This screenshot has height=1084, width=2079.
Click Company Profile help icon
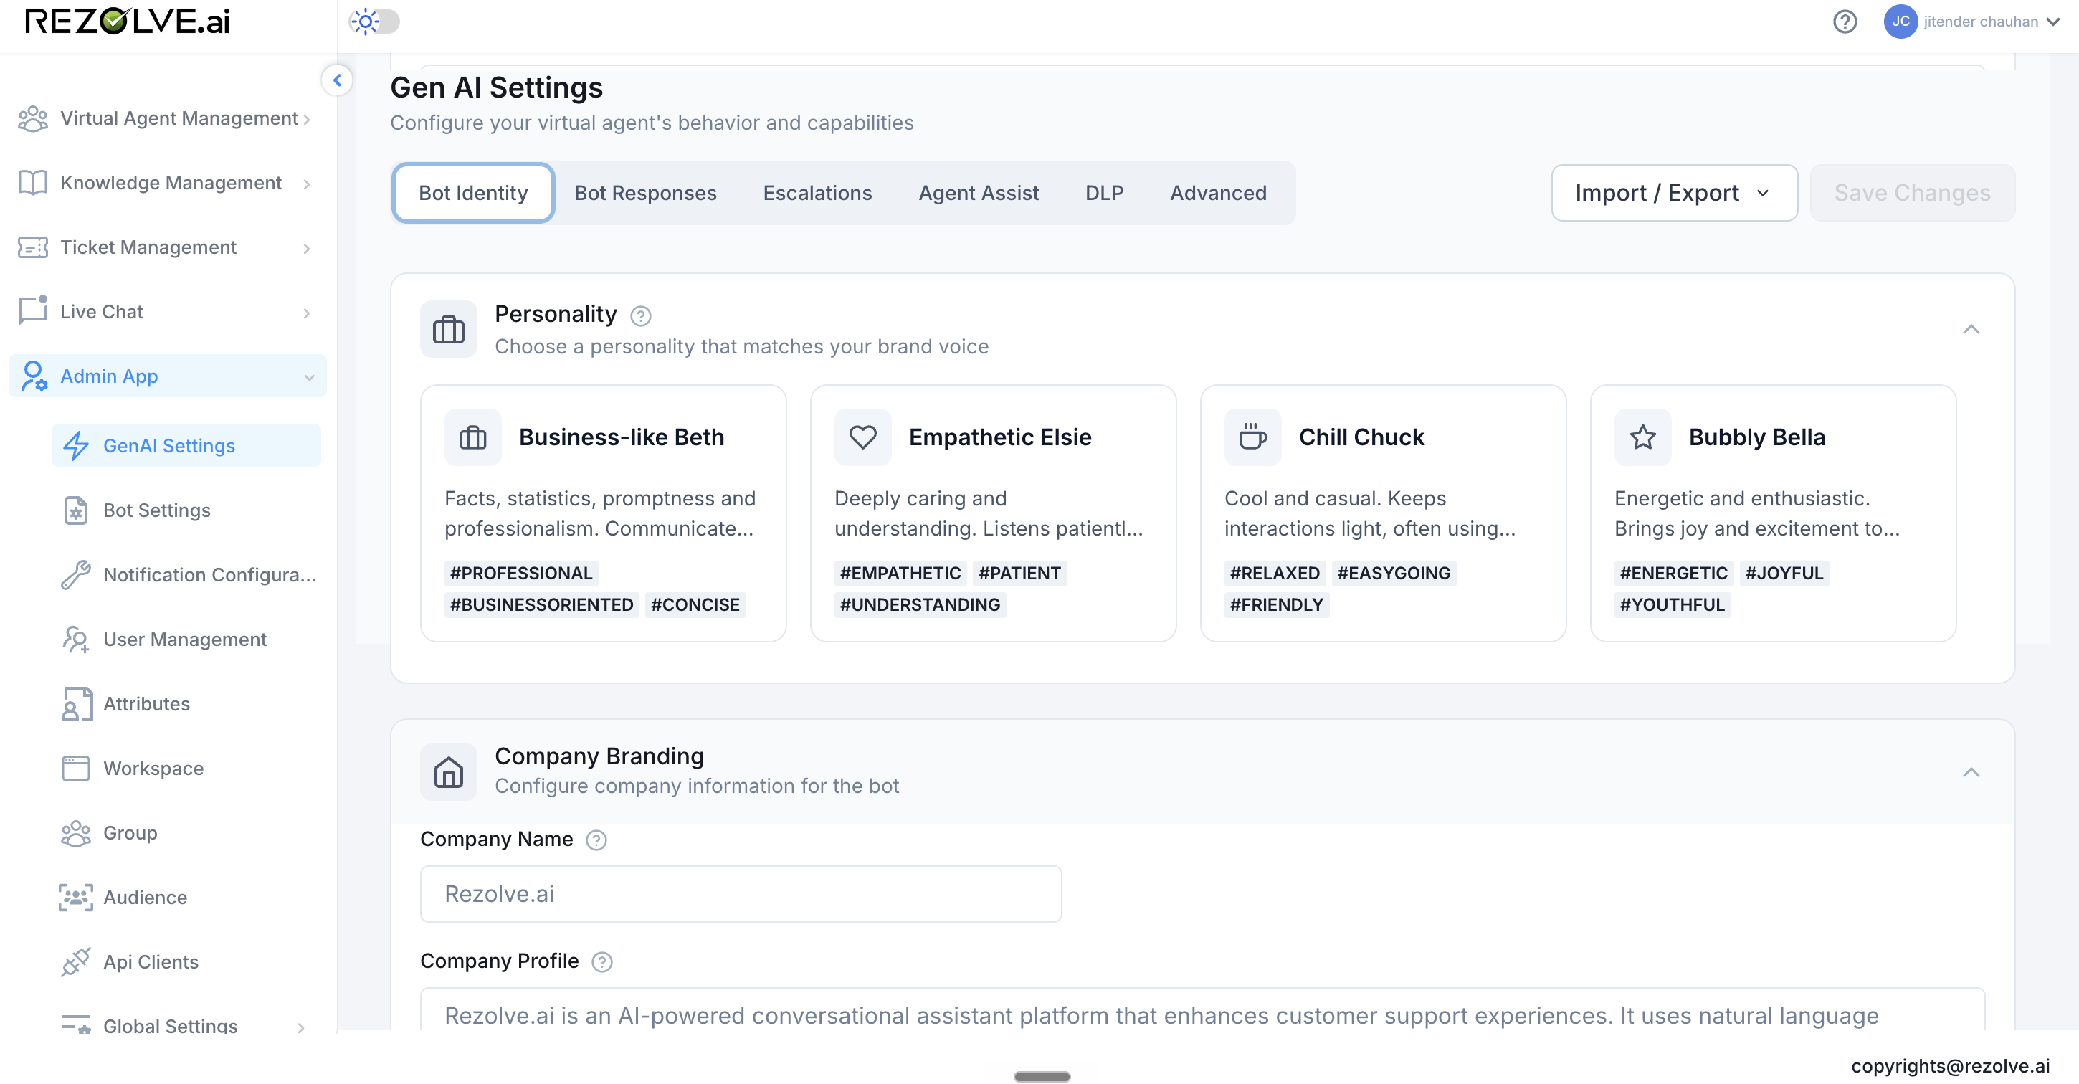tap(602, 962)
